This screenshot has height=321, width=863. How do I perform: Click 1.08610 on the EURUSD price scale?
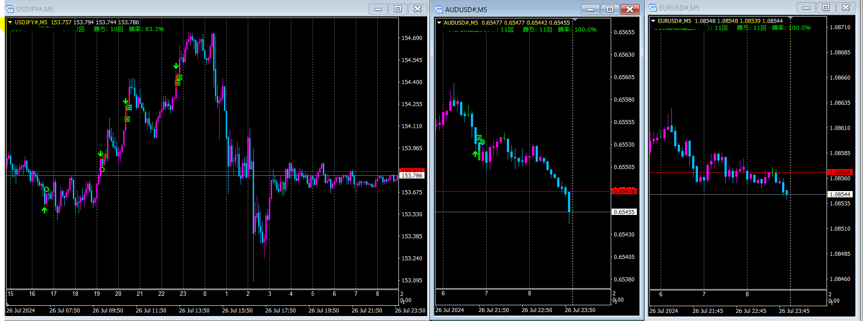click(x=840, y=128)
